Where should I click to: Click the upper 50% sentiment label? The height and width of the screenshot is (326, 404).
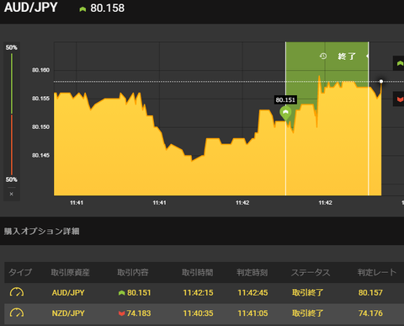(12, 47)
